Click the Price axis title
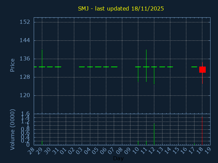Image resolution: width=218 pixels, height=163 pixels. (x=13, y=65)
